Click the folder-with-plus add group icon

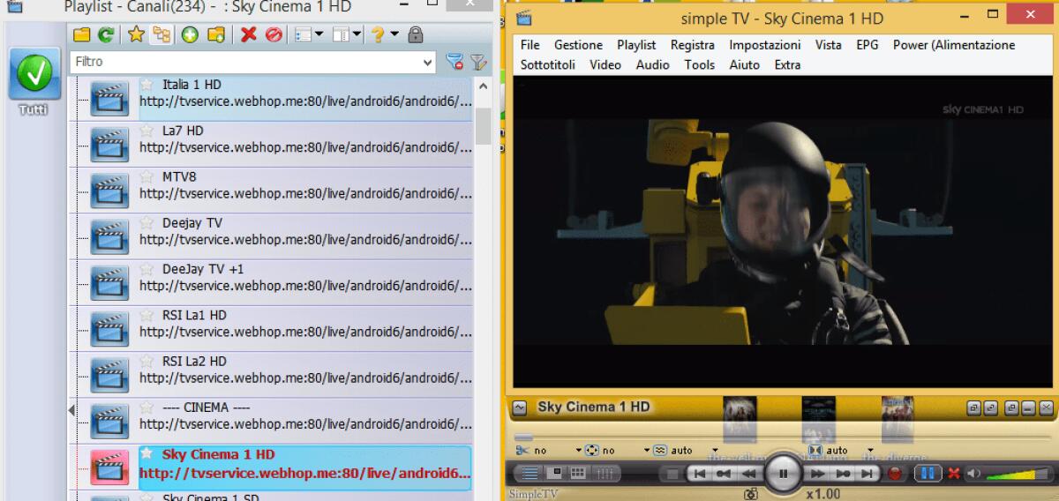pyautogui.click(x=215, y=34)
